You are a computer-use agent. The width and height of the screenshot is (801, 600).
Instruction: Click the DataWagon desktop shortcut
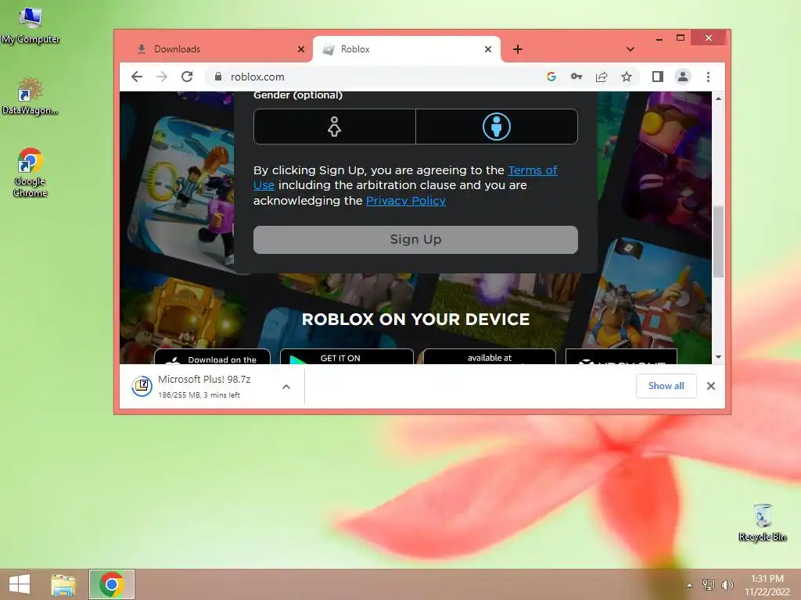pos(31,96)
